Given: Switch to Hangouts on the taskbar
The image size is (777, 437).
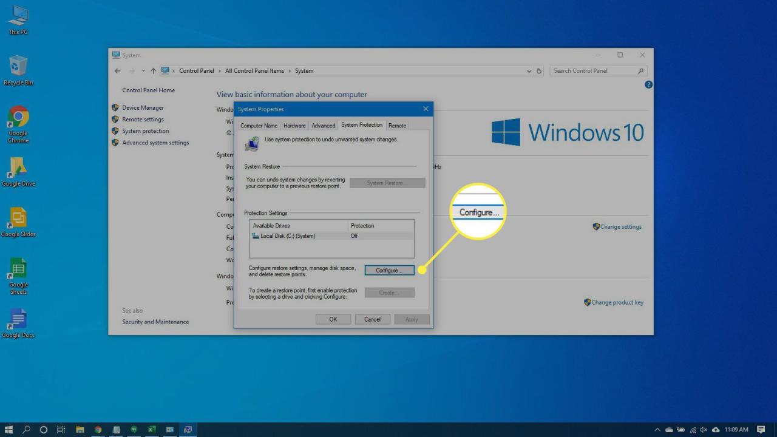Looking at the screenshot, I should click(134, 430).
